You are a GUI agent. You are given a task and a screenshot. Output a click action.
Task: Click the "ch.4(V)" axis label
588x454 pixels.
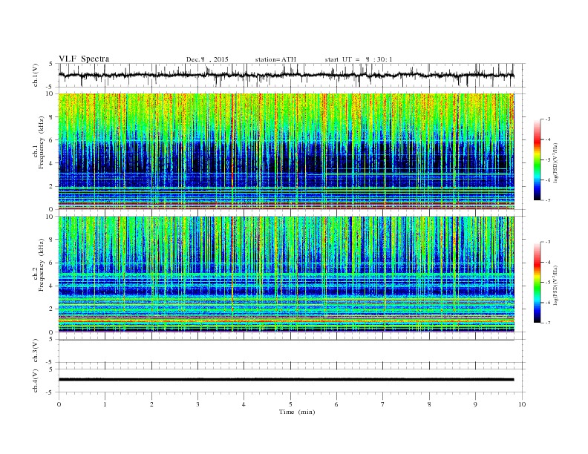coord(36,381)
